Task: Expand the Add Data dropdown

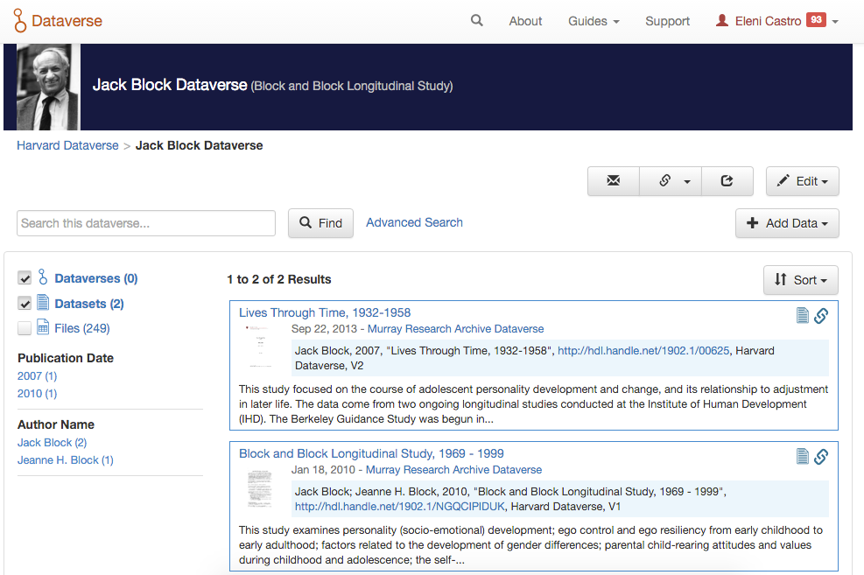Action: 787,223
